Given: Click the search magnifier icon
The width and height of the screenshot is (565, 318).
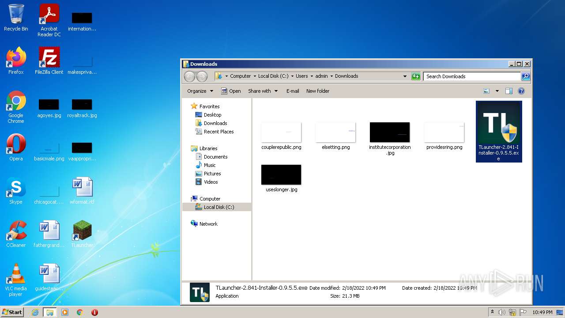Looking at the screenshot, I should (526, 76).
